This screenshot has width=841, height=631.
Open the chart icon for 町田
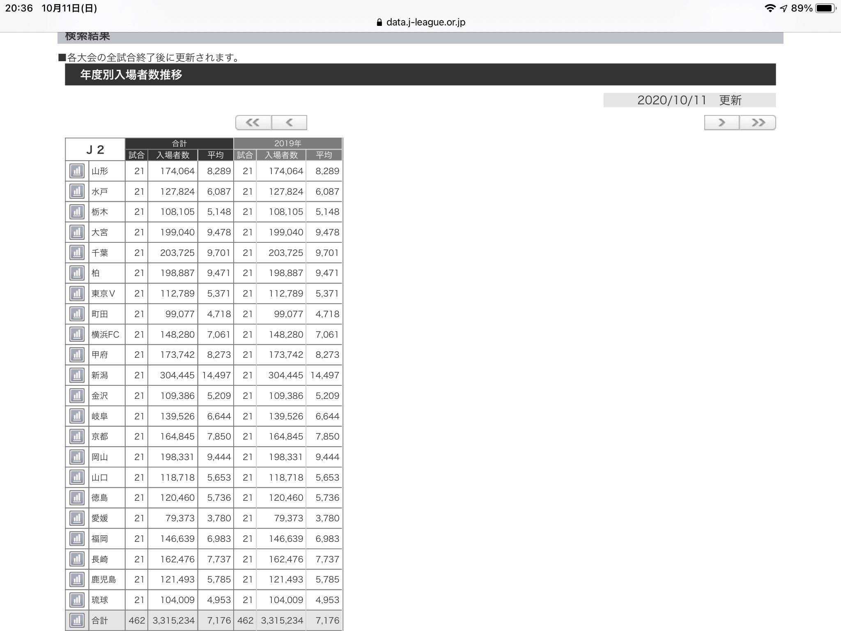(x=77, y=314)
